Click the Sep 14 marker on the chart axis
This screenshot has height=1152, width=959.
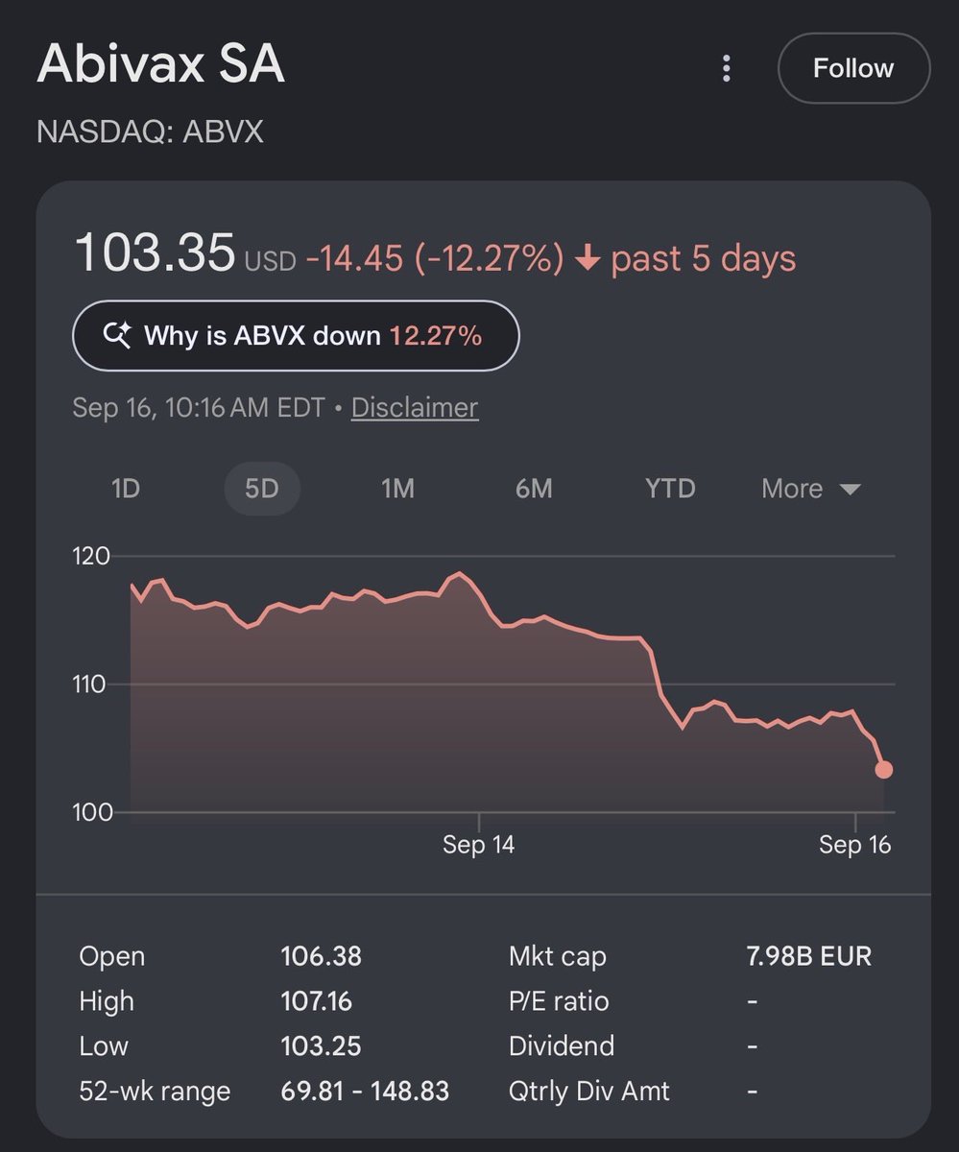(x=478, y=845)
